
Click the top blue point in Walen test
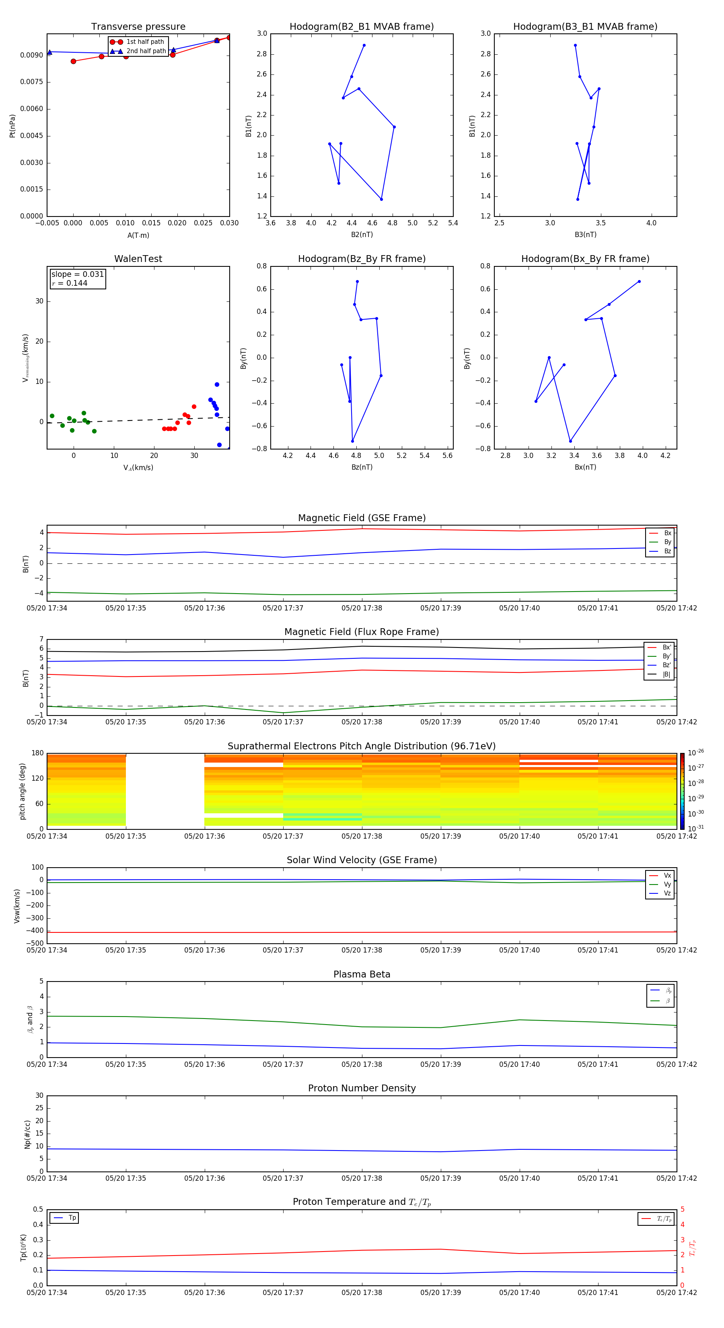coord(217,385)
